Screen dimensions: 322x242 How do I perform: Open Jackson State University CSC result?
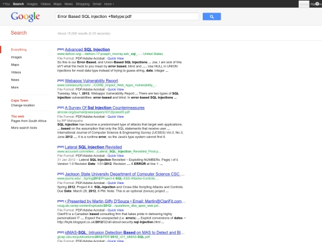pos(125,174)
